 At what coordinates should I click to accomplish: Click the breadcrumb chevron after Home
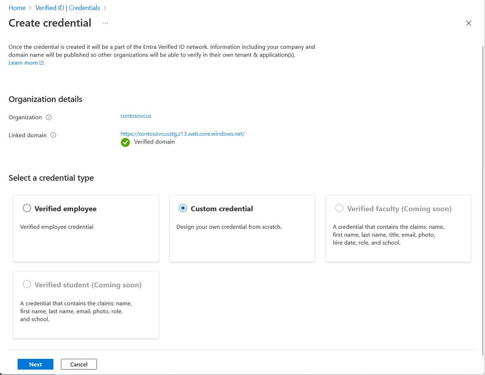click(30, 8)
